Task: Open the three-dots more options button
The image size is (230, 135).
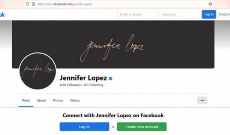Action: [202, 100]
